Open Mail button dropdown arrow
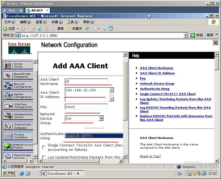 click(x=99, y=29)
